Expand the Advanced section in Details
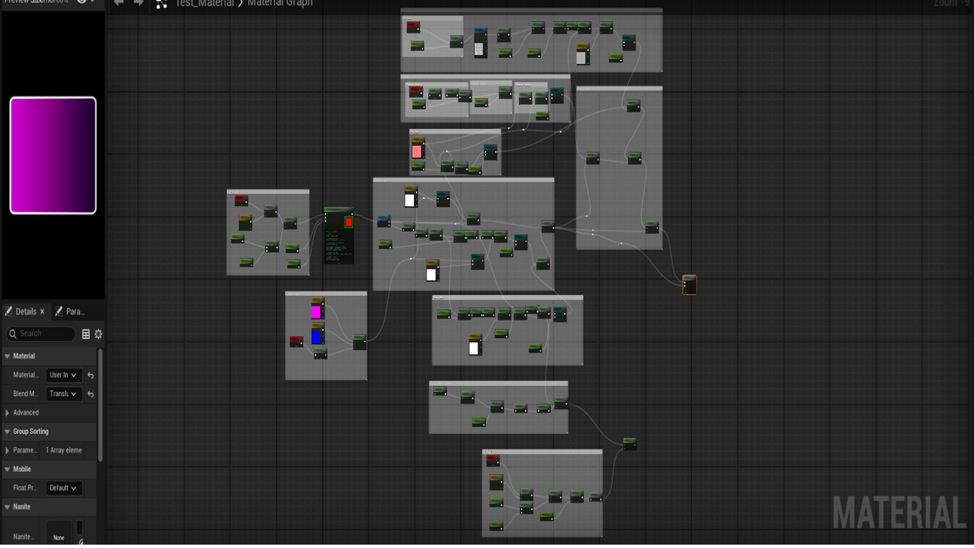This screenshot has width=974, height=548. pos(26,412)
